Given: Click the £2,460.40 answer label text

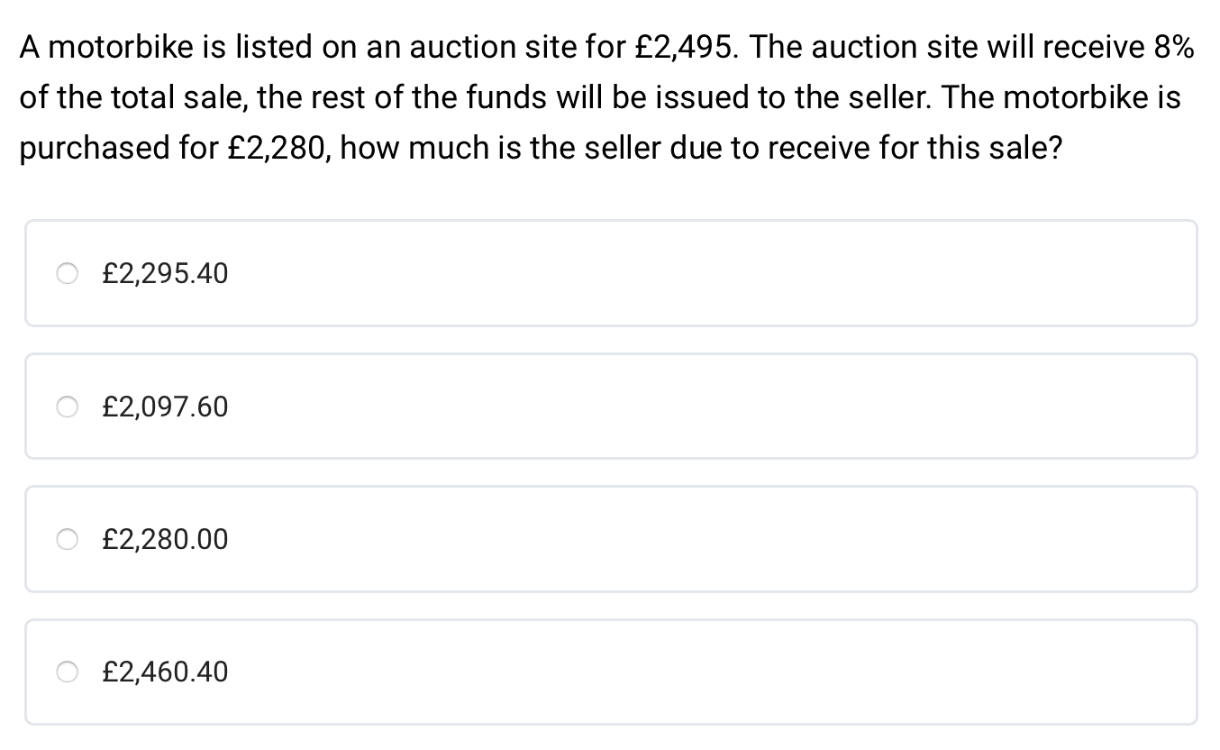Looking at the screenshot, I should pyautogui.click(x=166, y=672).
